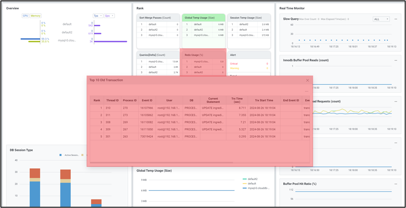406x208 pixels.
Task: Toggle the Memory metric in Overview
Action: (35, 16)
